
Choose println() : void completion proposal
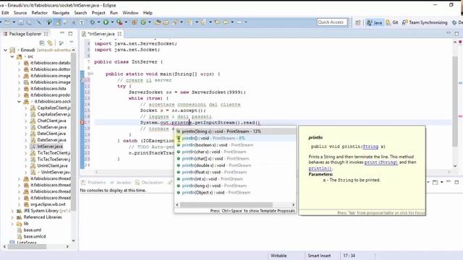[x=235, y=138]
